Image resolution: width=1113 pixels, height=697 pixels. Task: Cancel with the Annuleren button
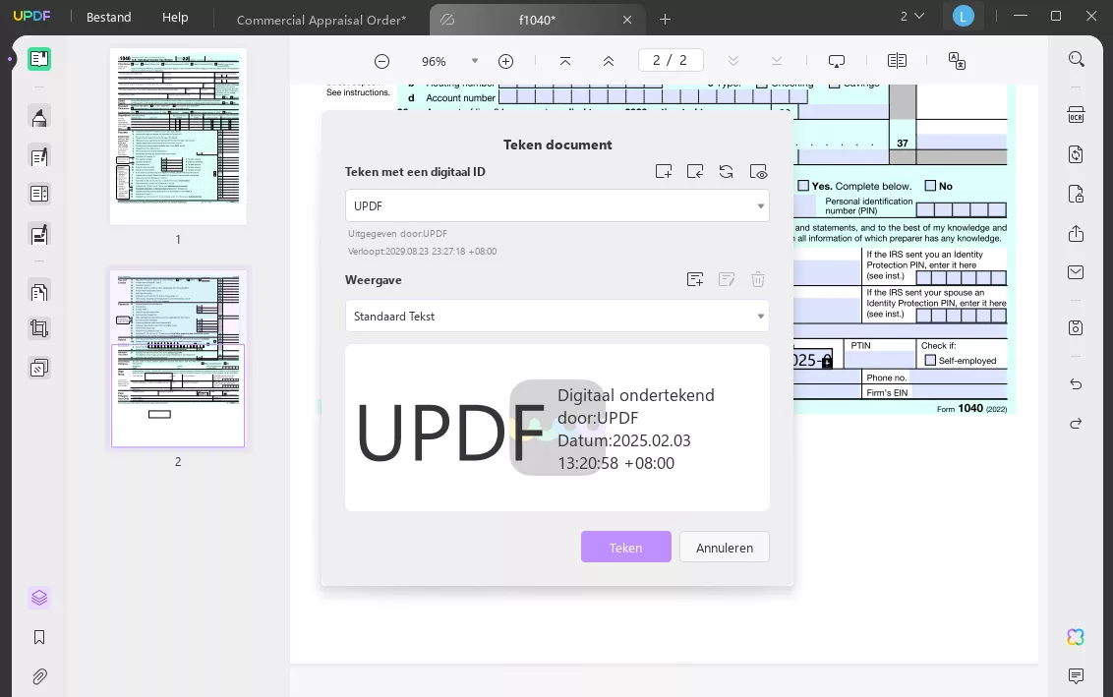[724, 548]
